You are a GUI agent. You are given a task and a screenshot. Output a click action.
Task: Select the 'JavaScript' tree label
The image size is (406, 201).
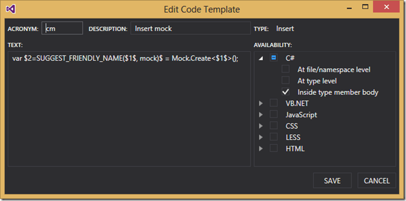tap(301, 115)
